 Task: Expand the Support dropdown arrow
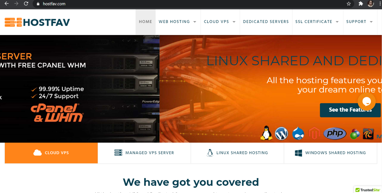click(371, 22)
